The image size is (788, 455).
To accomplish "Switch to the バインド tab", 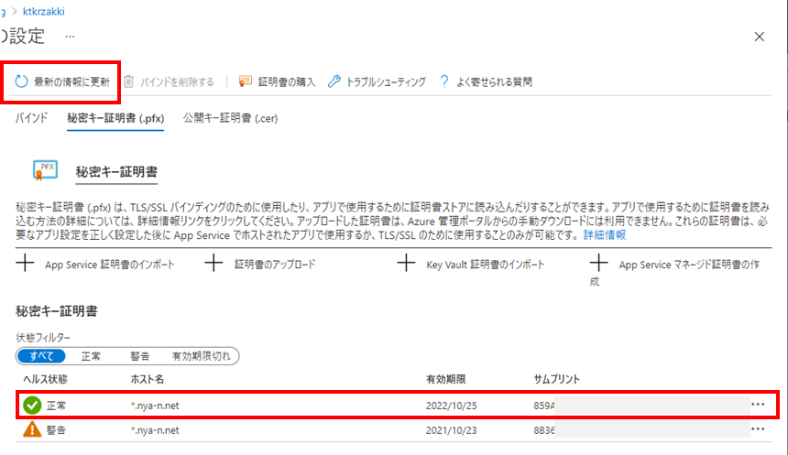I will click(x=31, y=118).
